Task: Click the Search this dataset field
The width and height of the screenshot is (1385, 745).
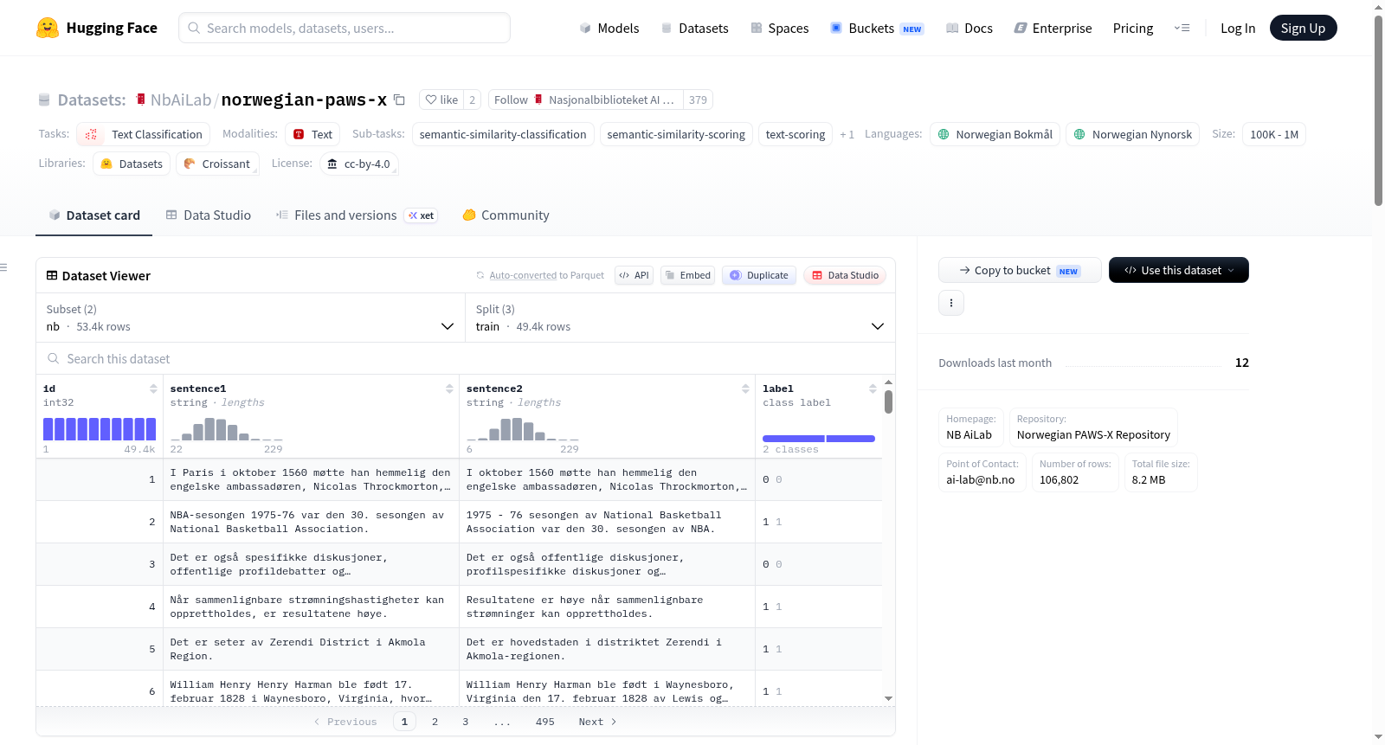Action: (466, 358)
